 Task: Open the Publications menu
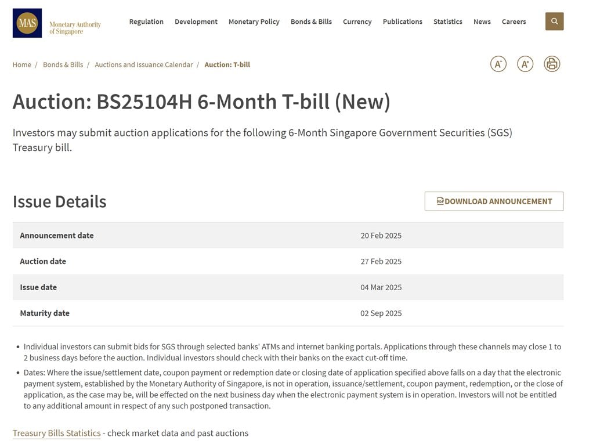pos(403,22)
